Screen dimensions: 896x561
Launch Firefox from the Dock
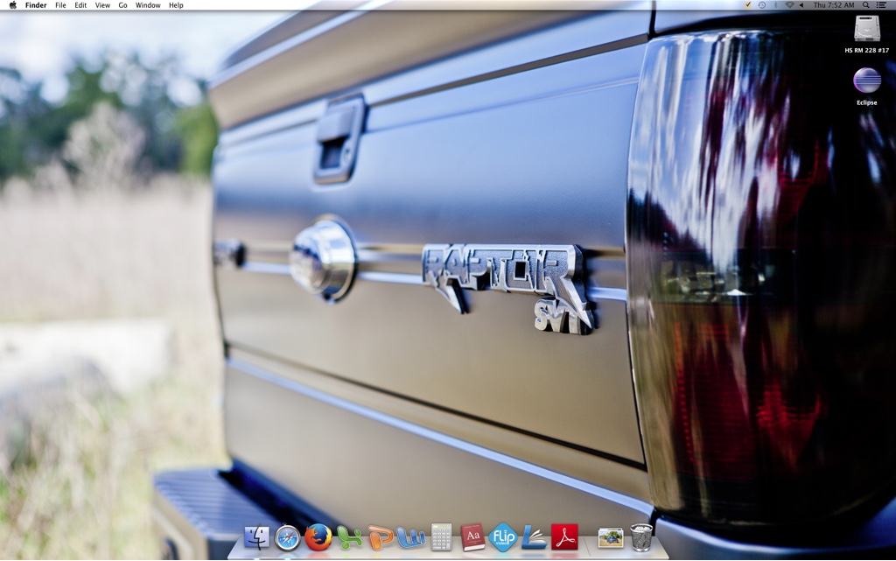point(318,537)
